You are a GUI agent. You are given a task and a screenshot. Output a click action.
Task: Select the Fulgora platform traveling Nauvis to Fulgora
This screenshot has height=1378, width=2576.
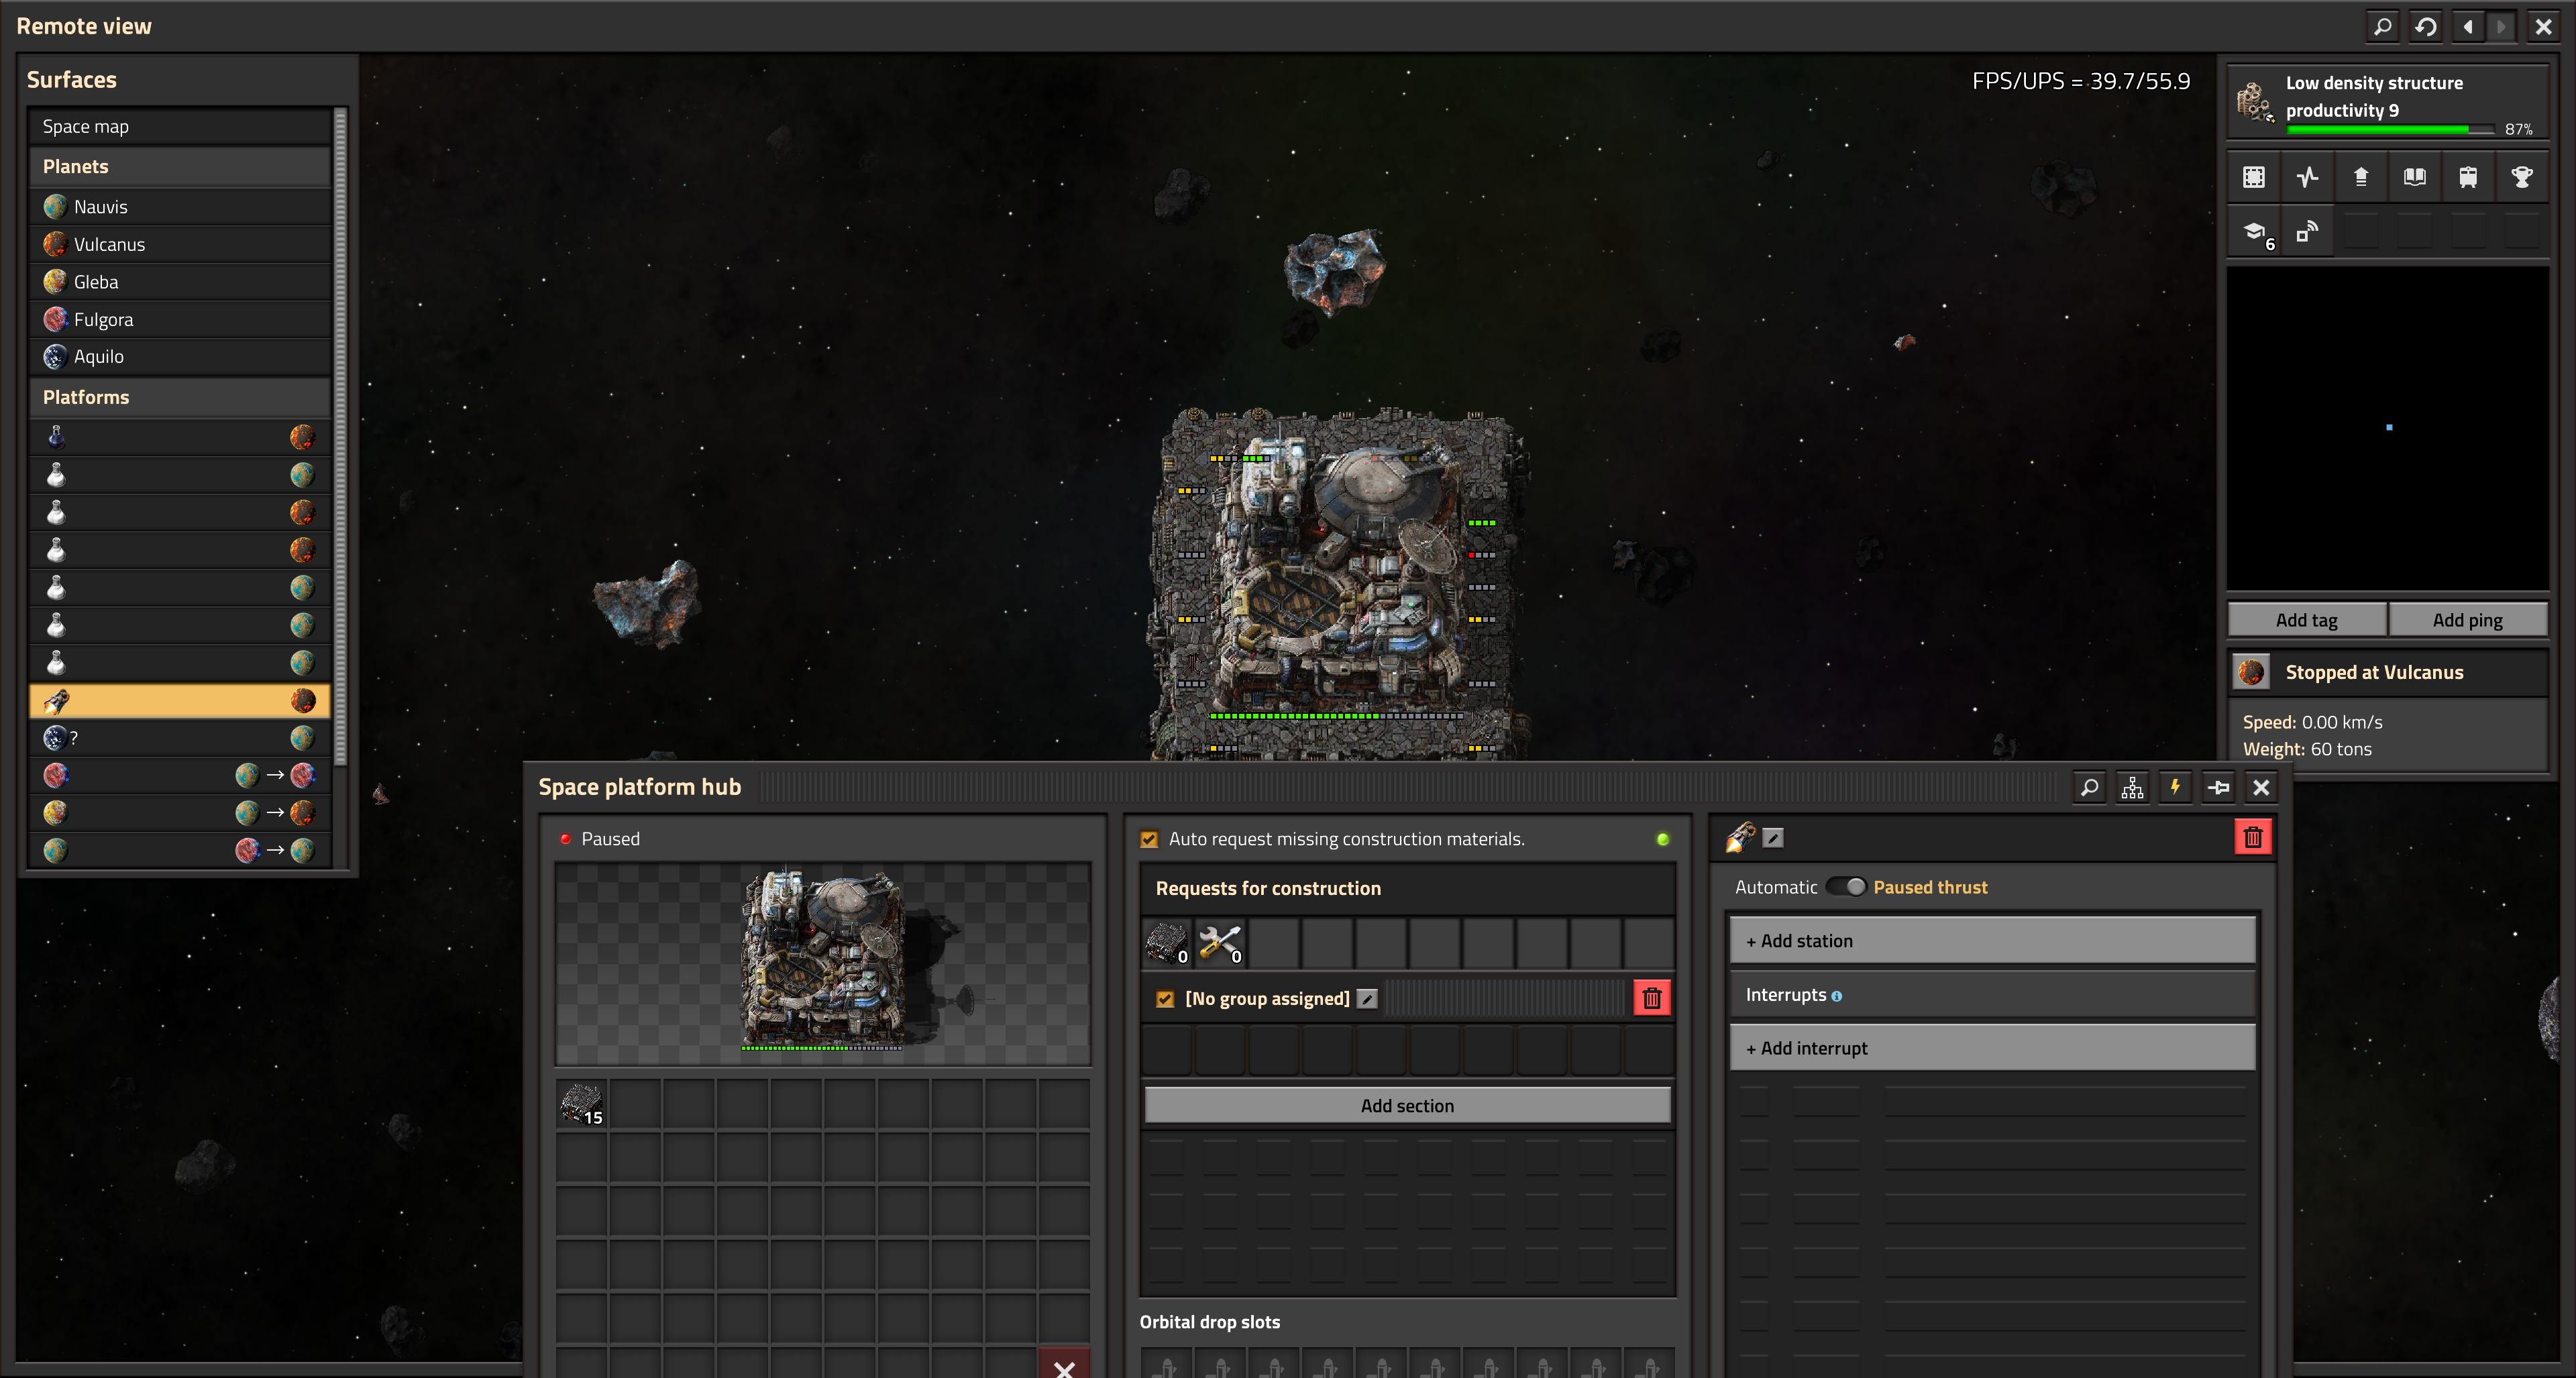tap(180, 775)
